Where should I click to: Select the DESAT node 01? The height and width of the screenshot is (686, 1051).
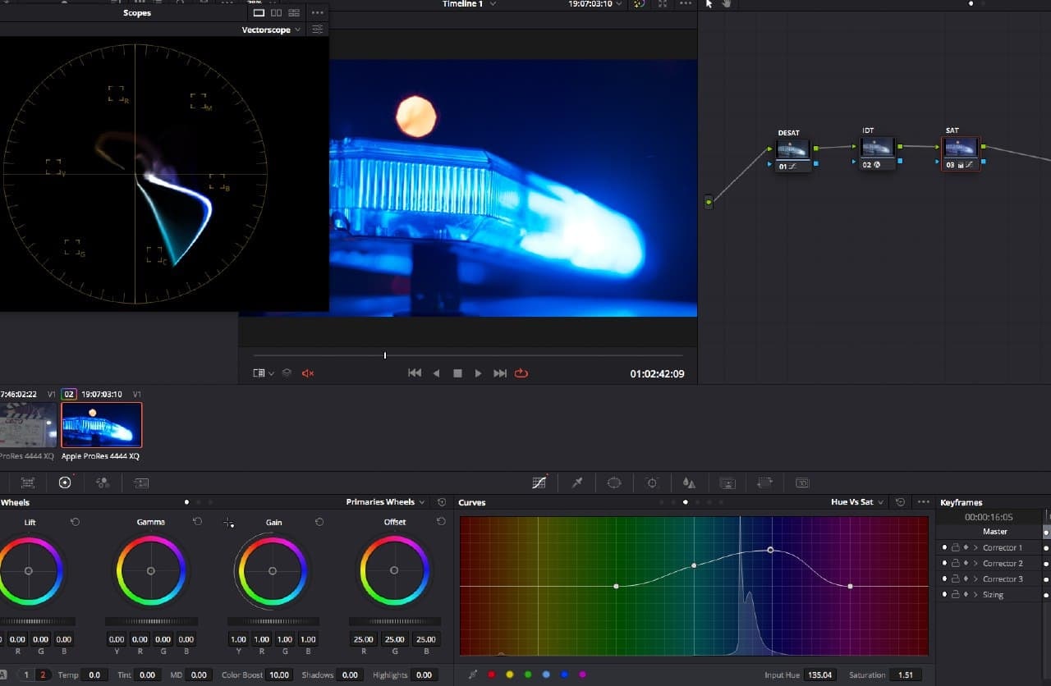(x=793, y=153)
